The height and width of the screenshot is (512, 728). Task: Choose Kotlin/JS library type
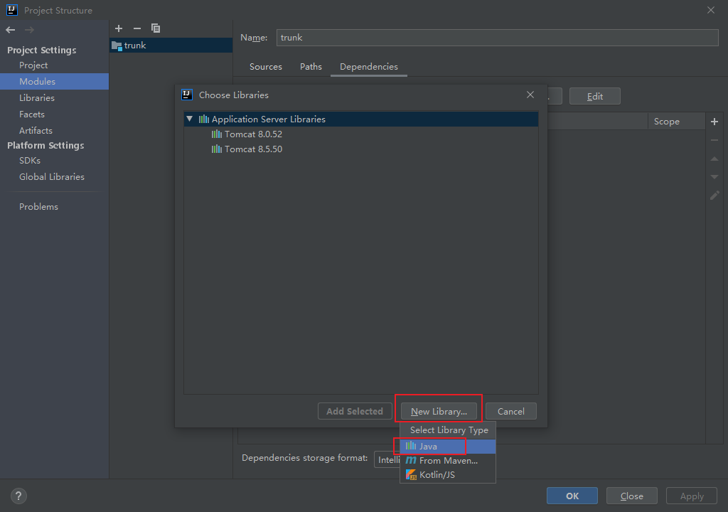448,475
